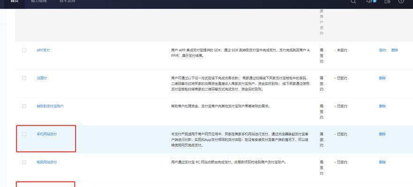Select the 手机网站支付 description paragraph
413x187 pixels.
[240, 140]
